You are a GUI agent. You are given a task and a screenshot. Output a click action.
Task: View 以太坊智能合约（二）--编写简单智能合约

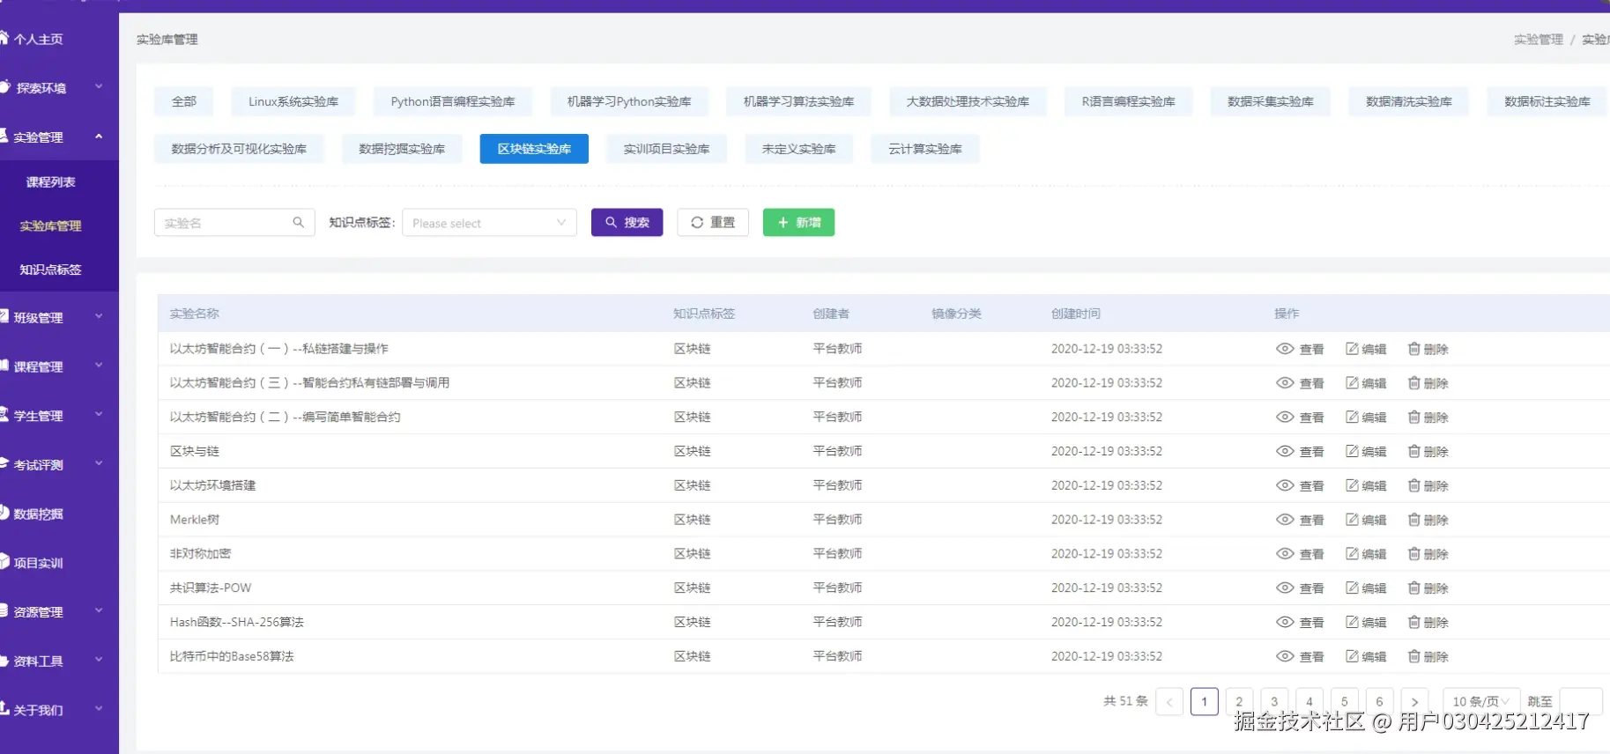(x=1300, y=418)
